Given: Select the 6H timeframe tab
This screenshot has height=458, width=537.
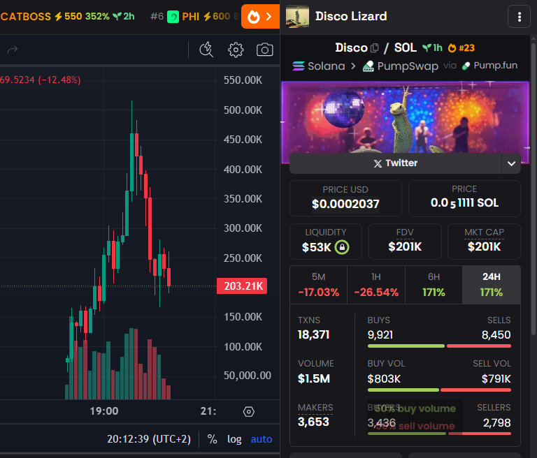Looking at the screenshot, I should click(x=434, y=285).
